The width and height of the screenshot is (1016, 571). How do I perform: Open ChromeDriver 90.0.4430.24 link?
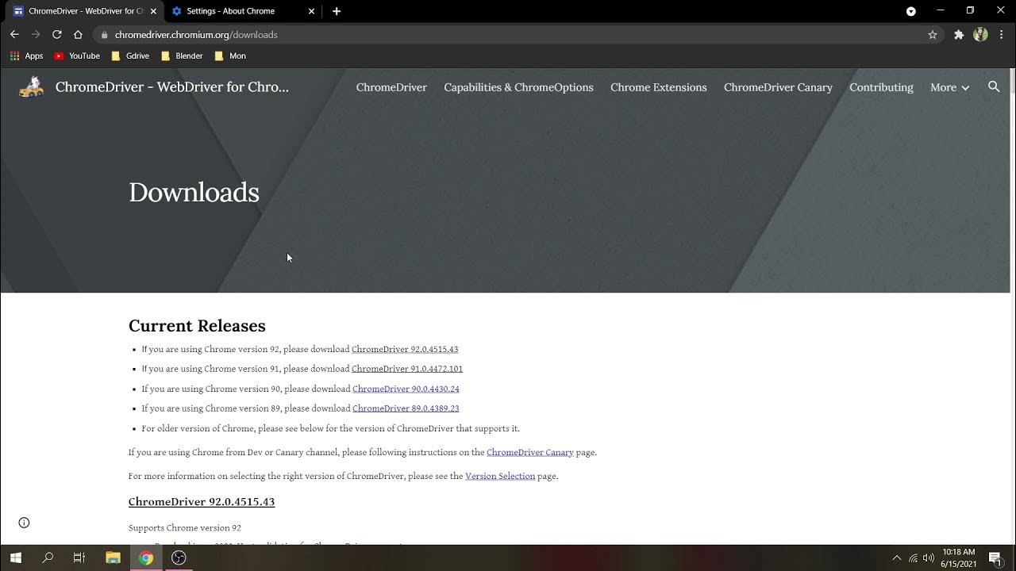tap(406, 389)
